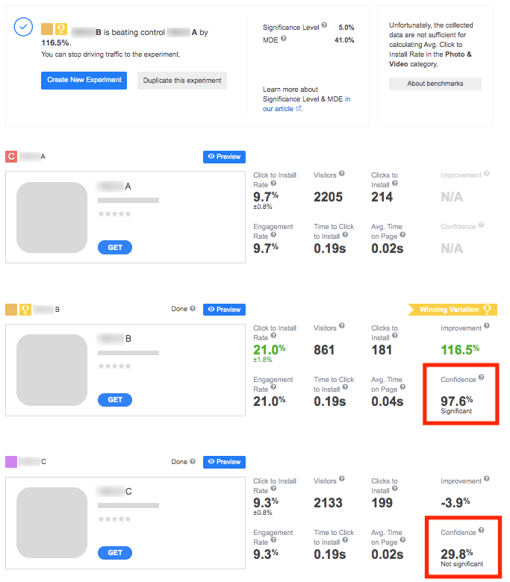Click the trophy icon beside variation B header
Viewport: 510px width, 582px height.
[x=25, y=309]
